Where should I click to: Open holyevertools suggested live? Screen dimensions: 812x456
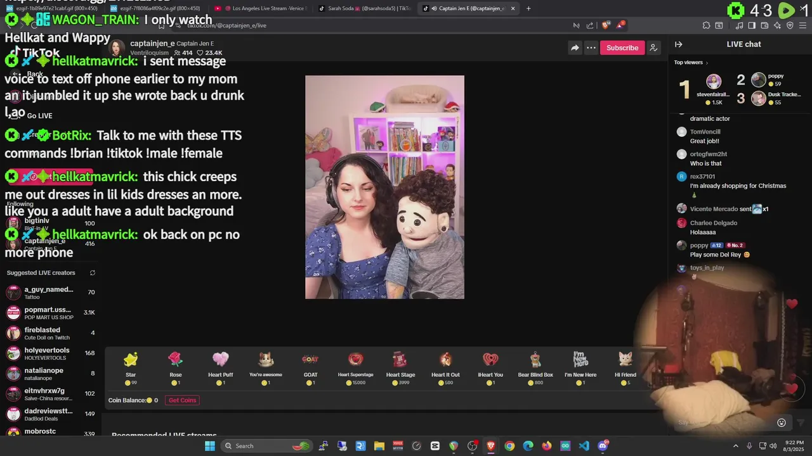pyautogui.click(x=50, y=353)
